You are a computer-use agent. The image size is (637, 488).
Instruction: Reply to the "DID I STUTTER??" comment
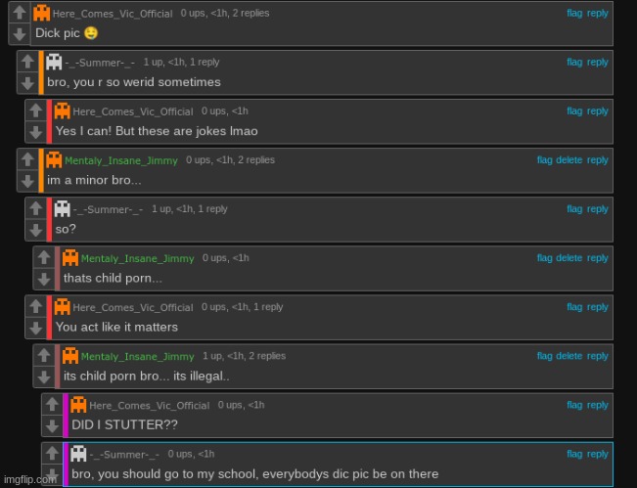[598, 405]
